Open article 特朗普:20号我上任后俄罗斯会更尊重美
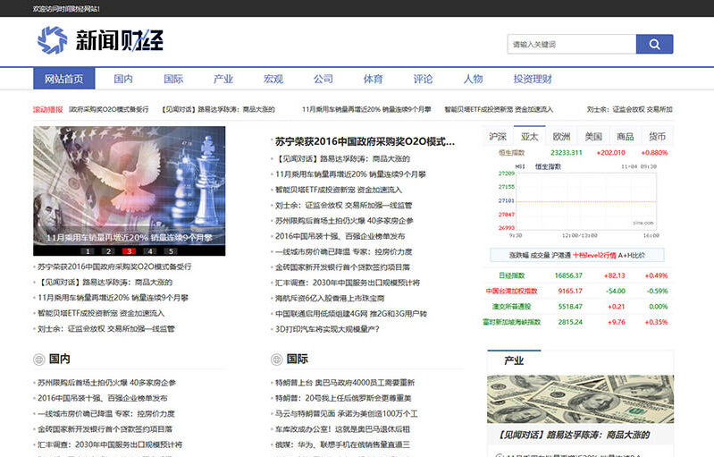 pos(343,398)
